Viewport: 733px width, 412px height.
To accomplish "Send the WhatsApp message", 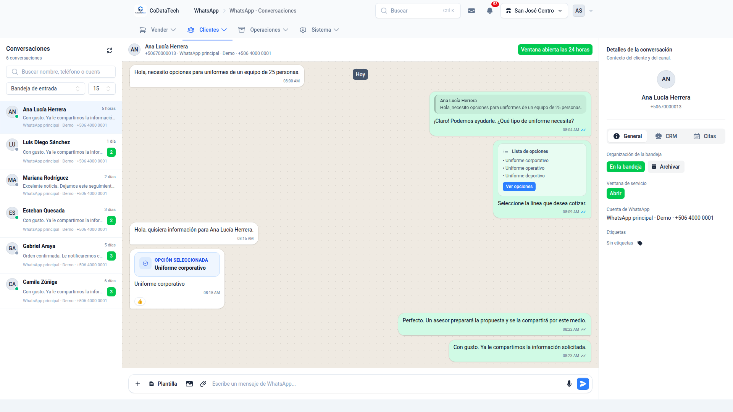I will coord(583,384).
